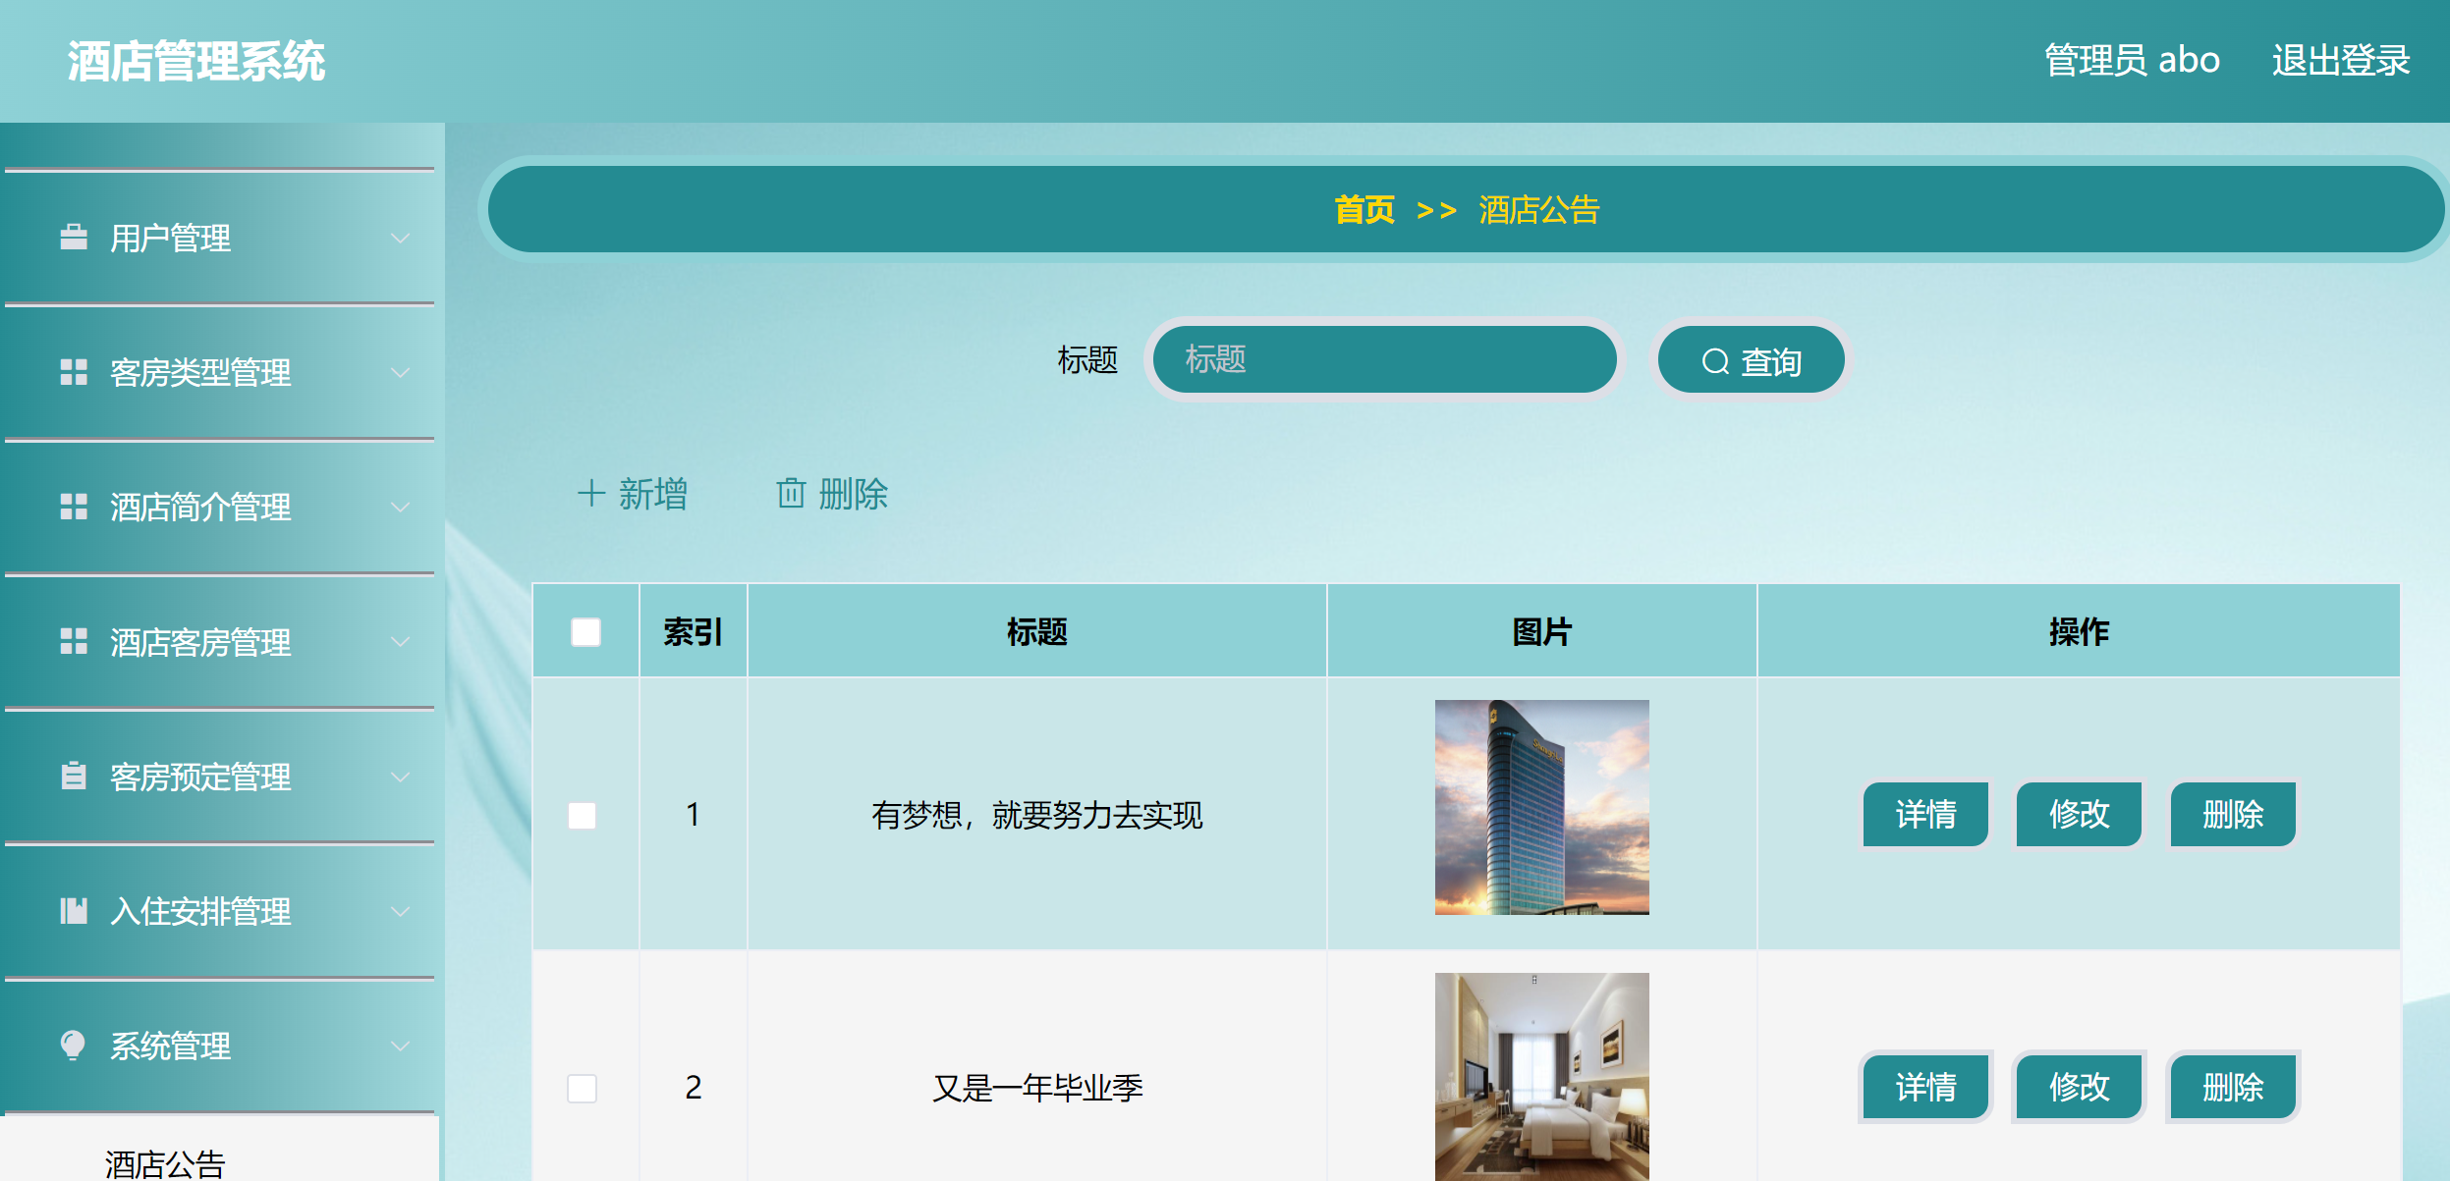Expand the 系统管理 menu chevron

[x=399, y=1043]
